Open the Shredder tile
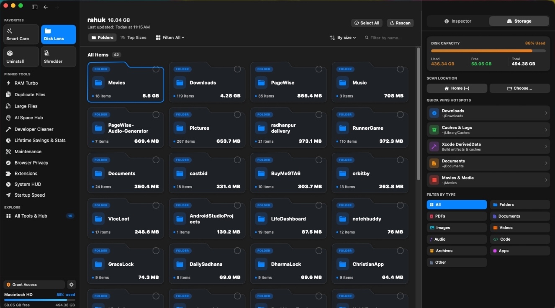The width and height of the screenshot is (555, 308). pos(59,57)
